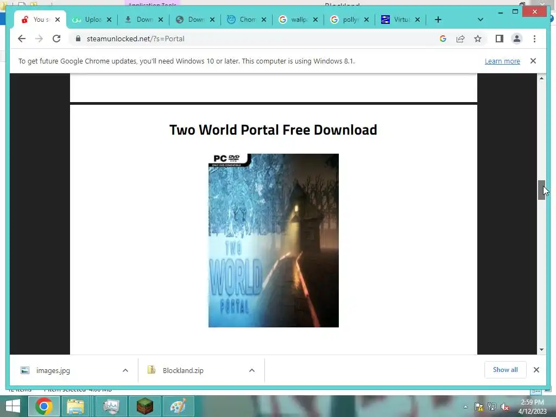Close the downloads shelf
This screenshot has height=417, width=556.
[x=536, y=370]
